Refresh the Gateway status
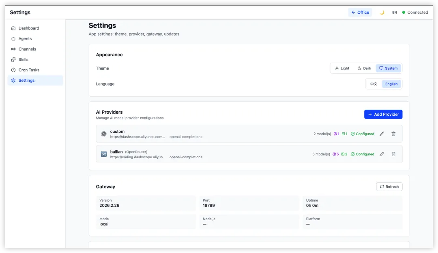Viewport: 438px width, 253px height. point(389,187)
